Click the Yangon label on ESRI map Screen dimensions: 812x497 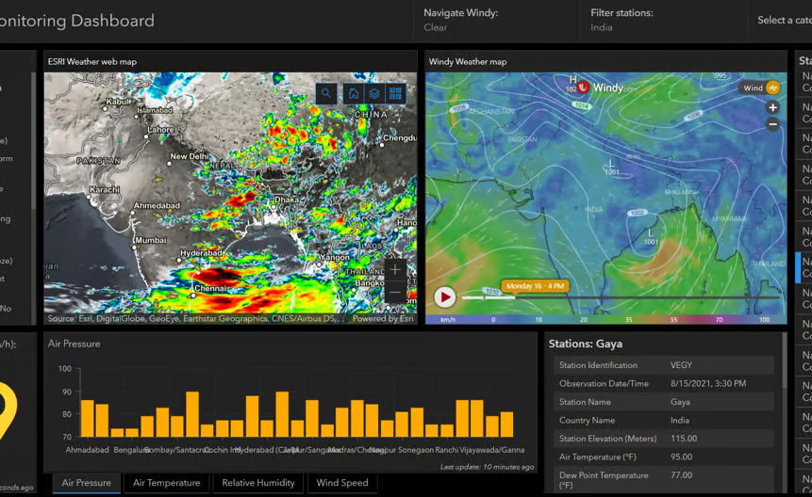[335, 257]
